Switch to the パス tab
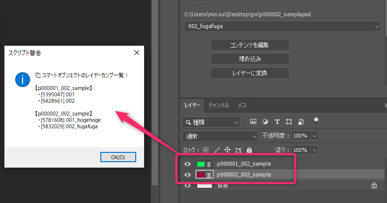 [242, 105]
